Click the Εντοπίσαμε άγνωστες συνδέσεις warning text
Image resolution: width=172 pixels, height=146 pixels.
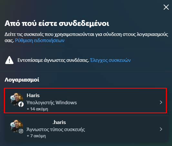pos(53,60)
